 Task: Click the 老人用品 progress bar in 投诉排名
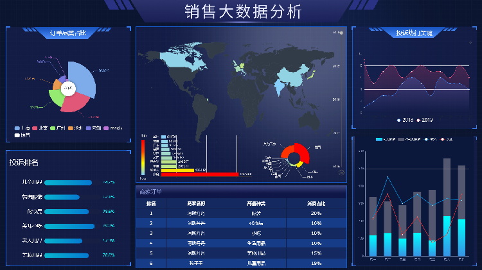tap(64, 241)
